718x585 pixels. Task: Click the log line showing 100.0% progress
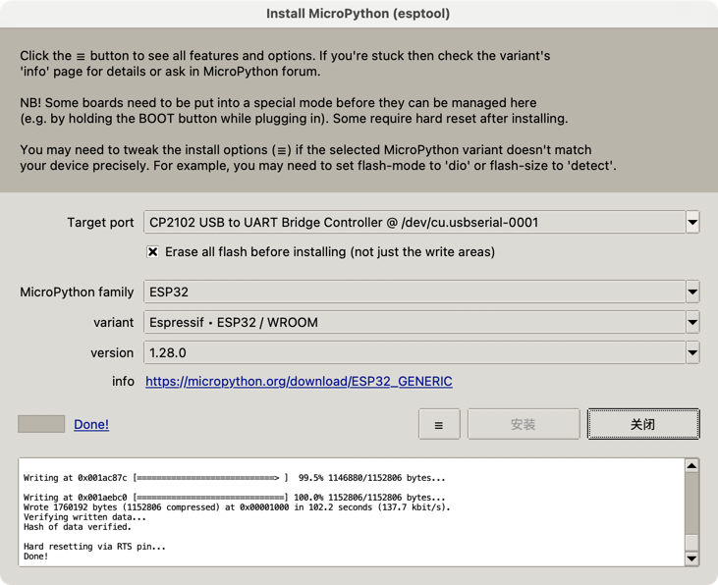click(234, 498)
